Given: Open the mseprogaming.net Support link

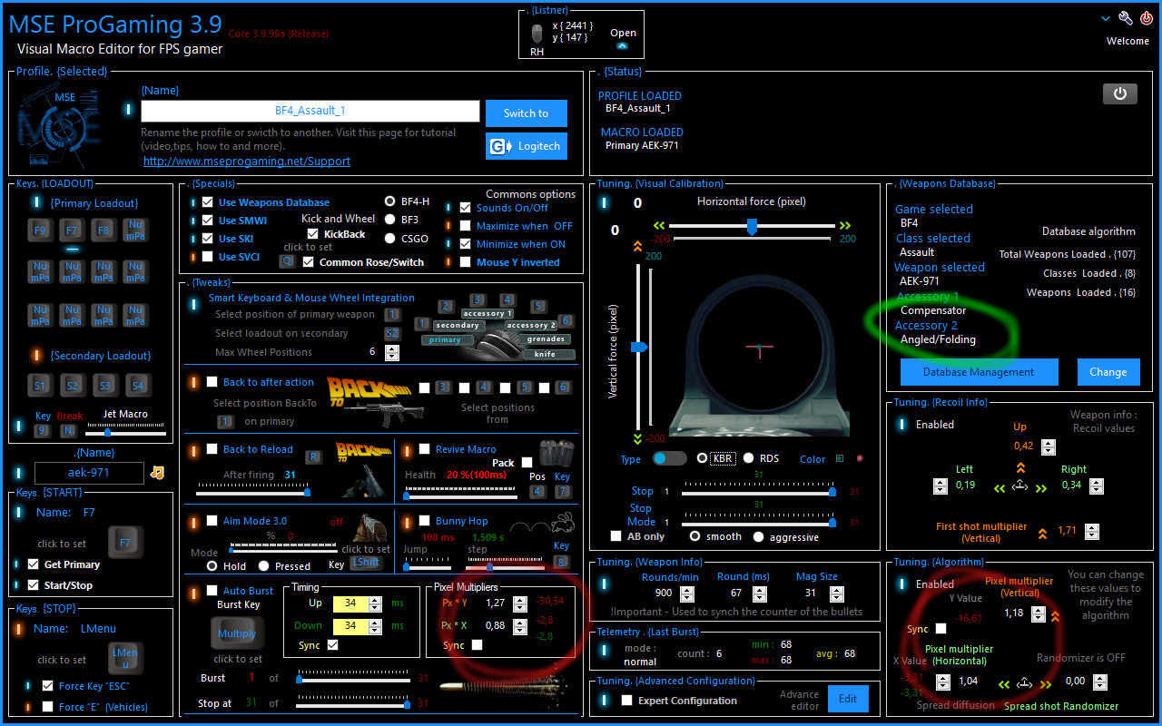Looking at the screenshot, I should tap(247, 162).
